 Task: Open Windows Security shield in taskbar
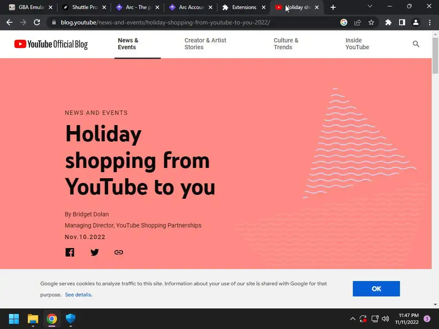(71, 319)
